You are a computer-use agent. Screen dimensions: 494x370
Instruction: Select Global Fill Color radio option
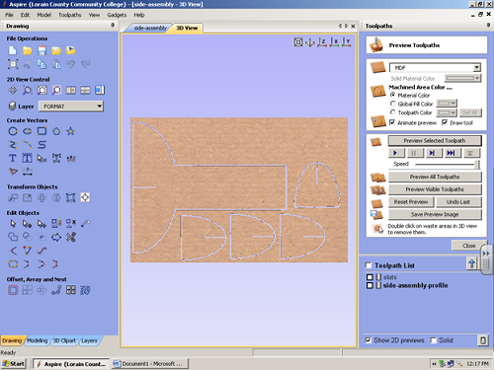coord(392,104)
